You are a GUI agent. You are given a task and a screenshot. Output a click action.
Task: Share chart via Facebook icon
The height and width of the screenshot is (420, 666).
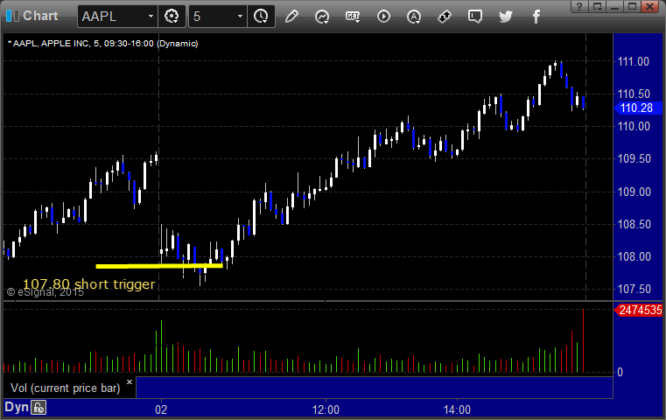click(x=536, y=17)
